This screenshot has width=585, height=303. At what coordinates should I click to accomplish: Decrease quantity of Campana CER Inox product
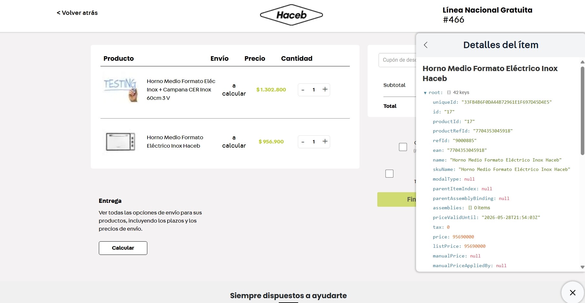pyautogui.click(x=303, y=90)
